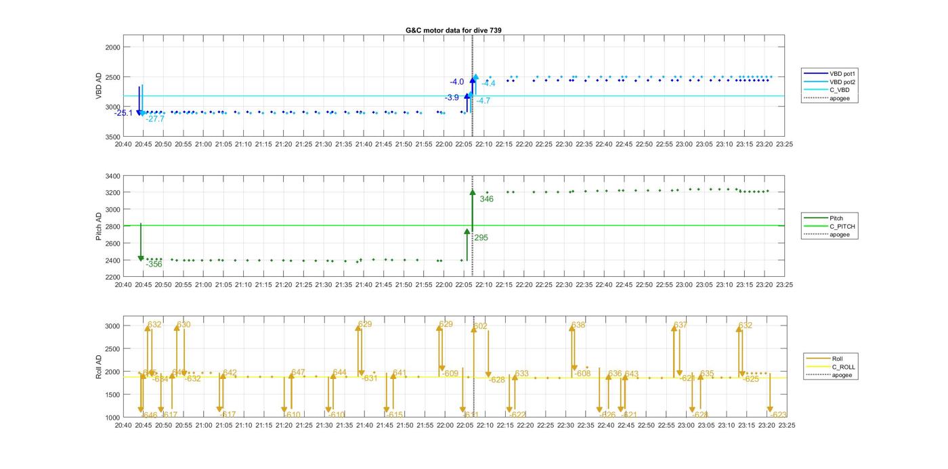Click the '-609' roll annotation
This screenshot has height=469, width=948.
coord(450,374)
